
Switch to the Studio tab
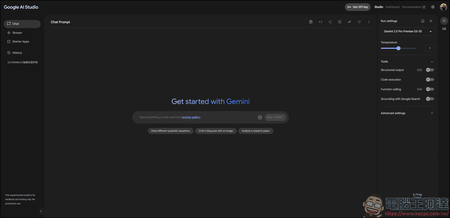click(378, 7)
